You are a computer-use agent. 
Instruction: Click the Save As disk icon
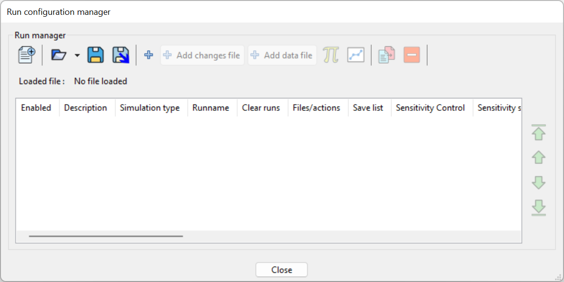pos(121,55)
